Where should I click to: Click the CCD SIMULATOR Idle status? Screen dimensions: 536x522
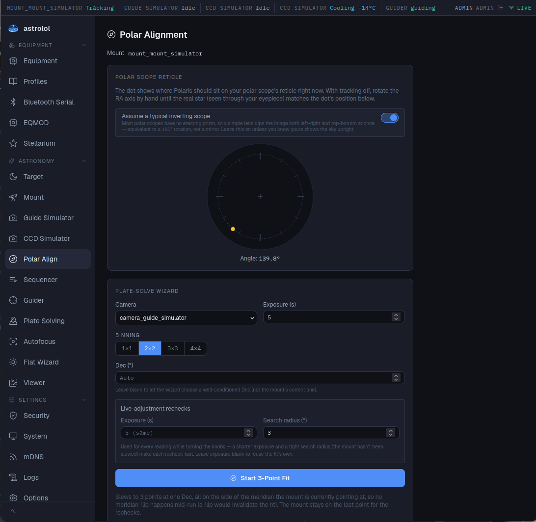click(x=238, y=7)
